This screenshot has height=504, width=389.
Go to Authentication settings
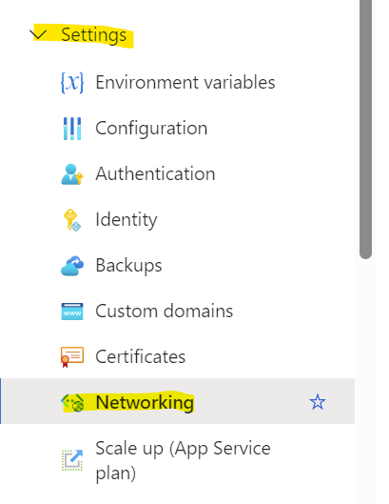178,174
